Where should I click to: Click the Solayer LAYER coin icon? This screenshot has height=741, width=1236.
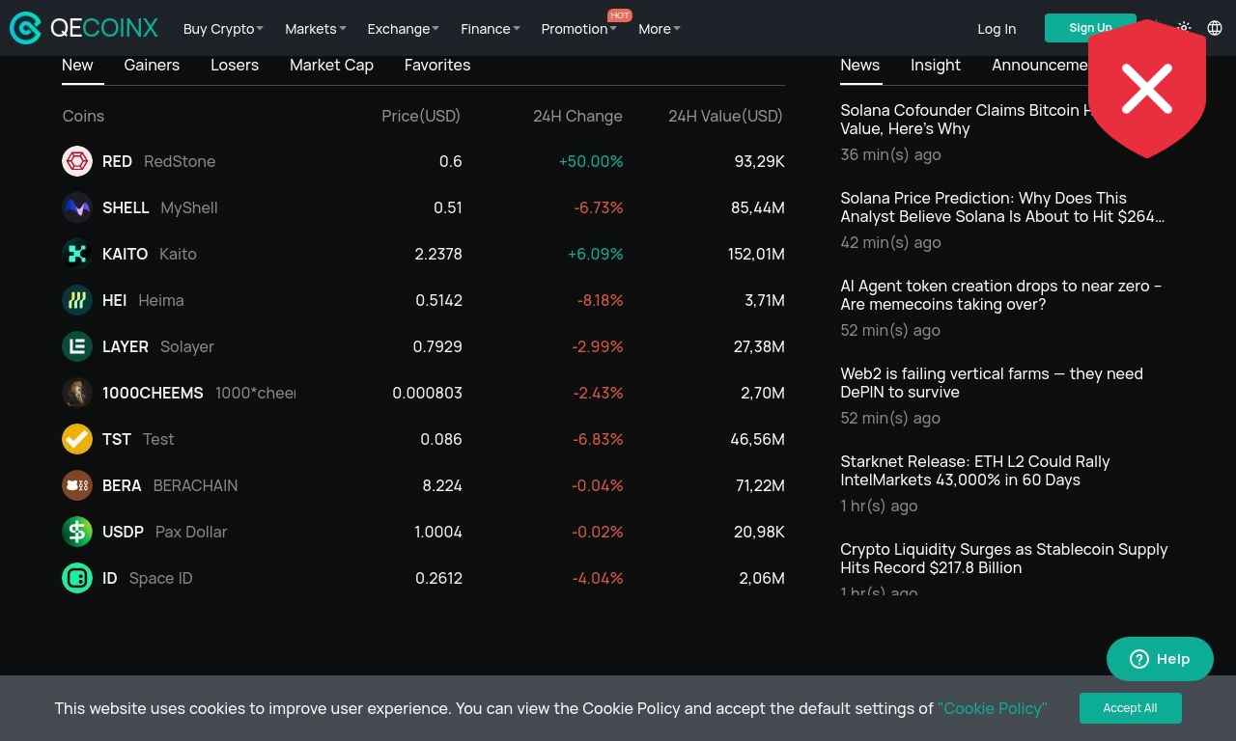(77, 346)
